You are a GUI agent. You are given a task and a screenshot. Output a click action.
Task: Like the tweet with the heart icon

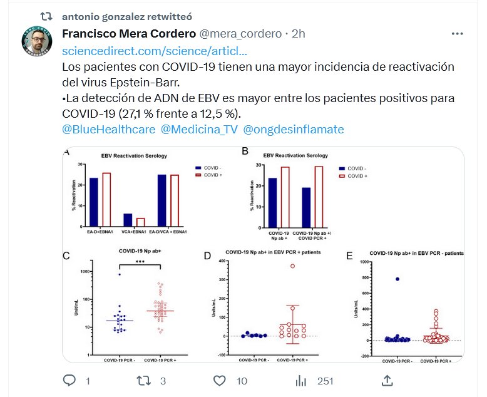(x=219, y=380)
